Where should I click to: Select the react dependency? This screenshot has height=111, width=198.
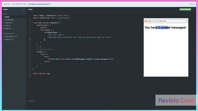(x=10, y=39)
